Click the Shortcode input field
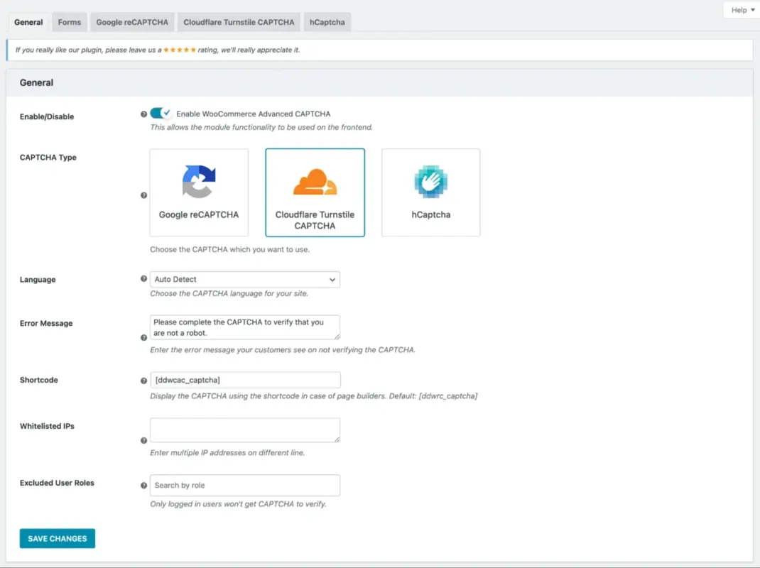Image resolution: width=760 pixels, height=568 pixels. [245, 380]
